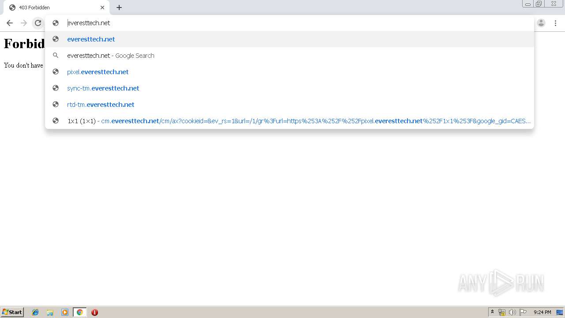Open Windows Explorer folder taskbar icon
Image resolution: width=565 pixels, height=318 pixels.
(50, 312)
